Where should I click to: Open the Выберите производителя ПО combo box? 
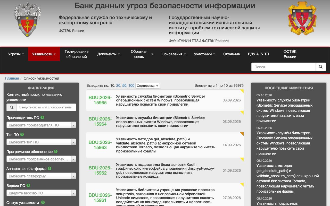pos(41,125)
